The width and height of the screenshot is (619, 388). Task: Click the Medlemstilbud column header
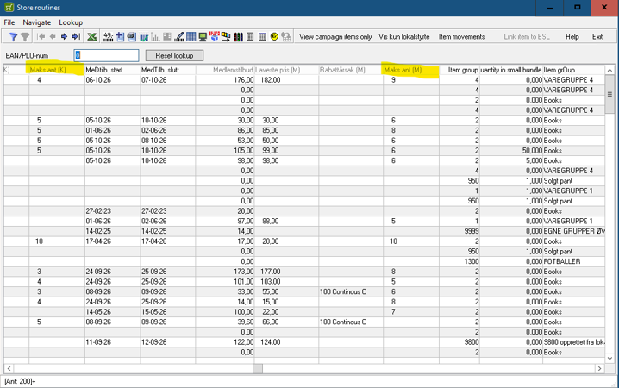click(225, 70)
